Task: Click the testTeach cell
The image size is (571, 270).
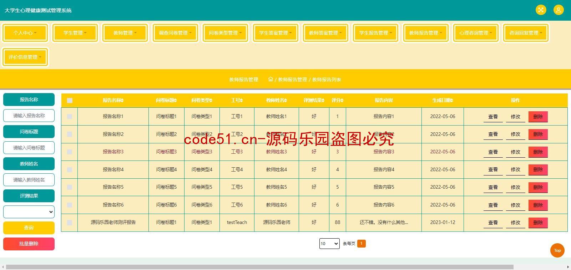Action: 237,222
